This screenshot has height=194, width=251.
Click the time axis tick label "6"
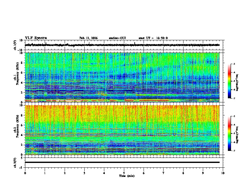click(x=144, y=173)
